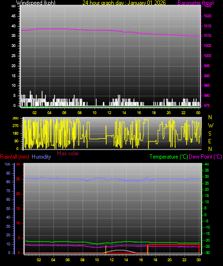Screen dimensions: 223x266
Task: Click the "24 hour graph day : January 01 2026" title
Action: point(124,3)
